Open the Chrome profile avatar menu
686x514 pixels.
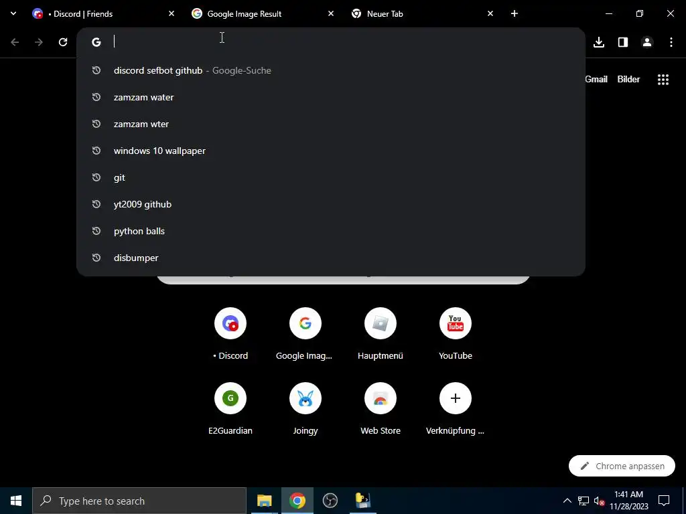[647, 42]
